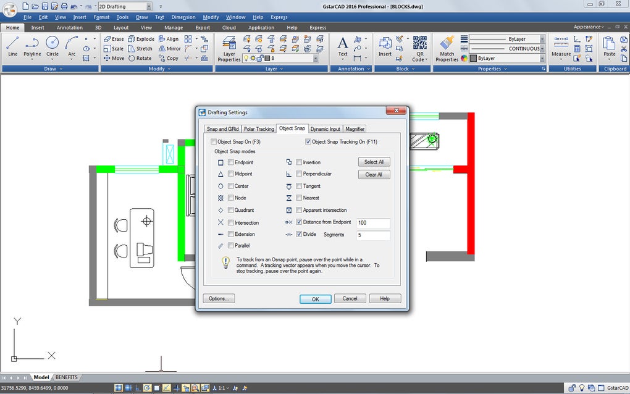Image resolution: width=630 pixels, height=394 pixels.
Task: Click the Match Properties brush icon
Action: 447,43
